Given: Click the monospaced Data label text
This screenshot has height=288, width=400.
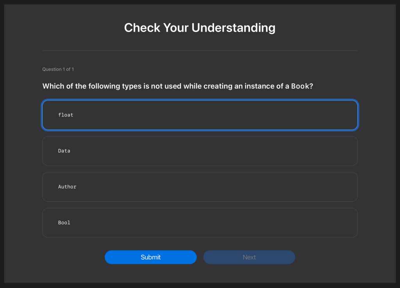Looking at the screenshot, I should (64, 151).
